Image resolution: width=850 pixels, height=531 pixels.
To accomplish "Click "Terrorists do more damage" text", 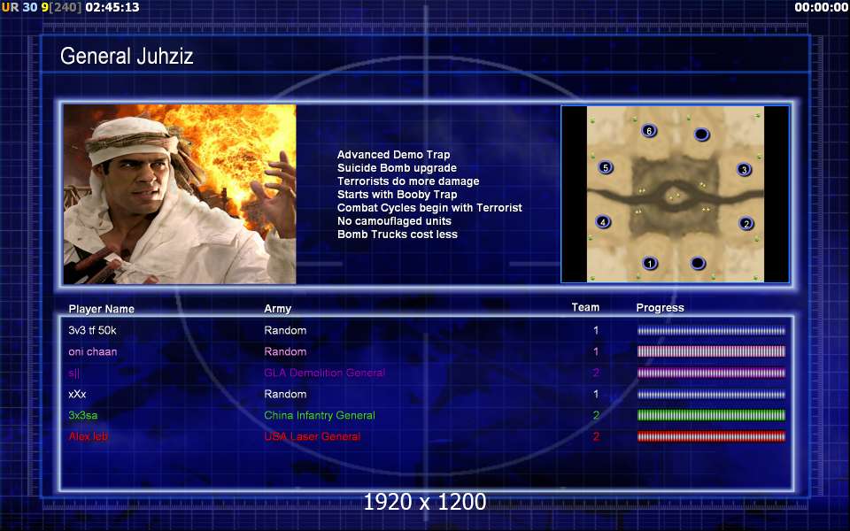I will tap(408, 181).
